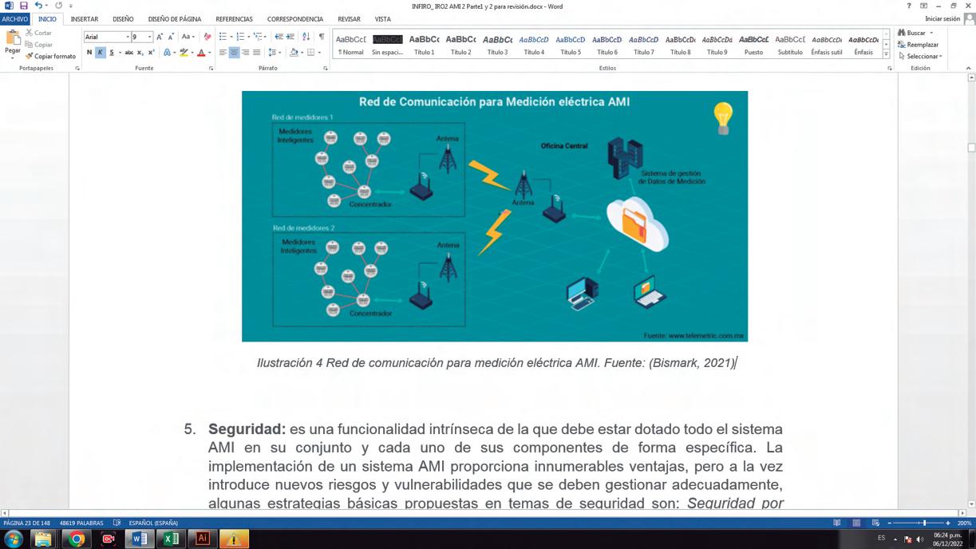Click the Redo icon in title bar
This screenshot has width=976, height=549.
point(58,6)
